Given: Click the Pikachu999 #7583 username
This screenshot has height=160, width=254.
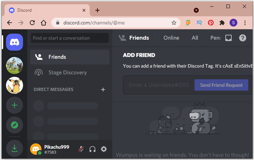Looking at the screenshot, I should [x=57, y=149].
